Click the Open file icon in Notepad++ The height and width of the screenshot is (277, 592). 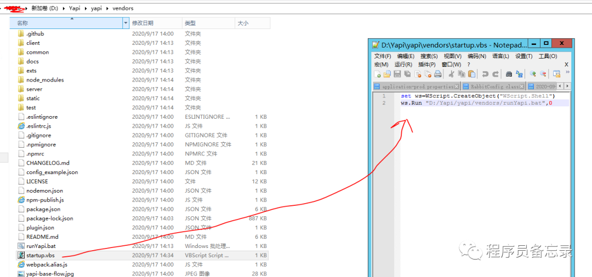[x=388, y=74]
